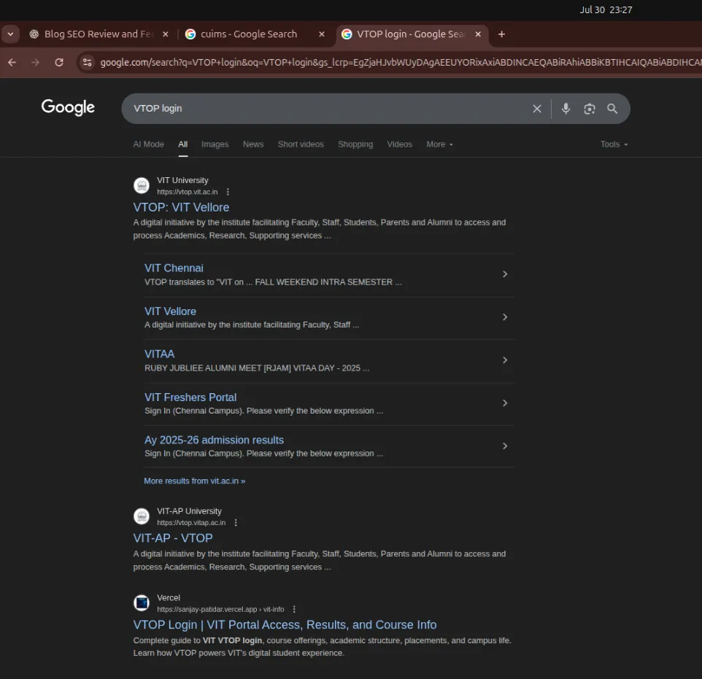This screenshot has height=679, width=702.
Task: Search by image with Lens icon
Action: (589, 109)
